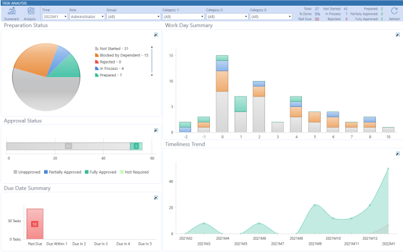Click the Blocked by Dependent orange swatch
This screenshot has height=252, width=403.
pos(97,55)
